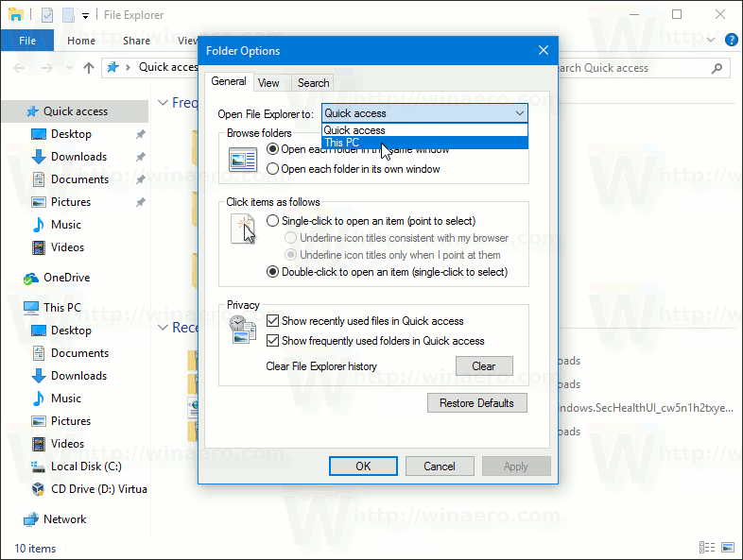Open the pinned Downloads arrow icon under Quick access
Image resolution: width=743 pixels, height=560 pixels.
[39, 157]
